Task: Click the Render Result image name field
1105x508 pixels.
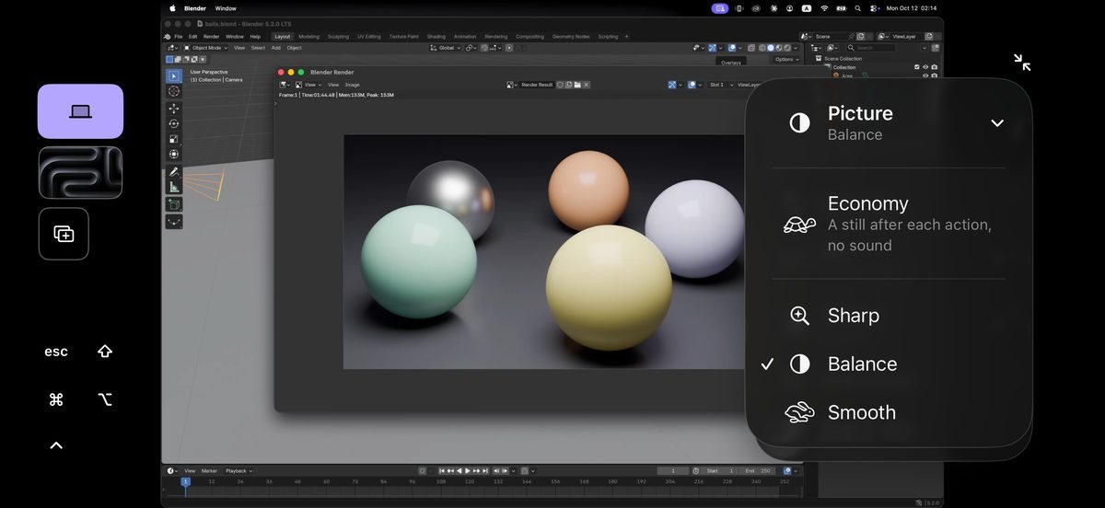Action: pyautogui.click(x=537, y=85)
